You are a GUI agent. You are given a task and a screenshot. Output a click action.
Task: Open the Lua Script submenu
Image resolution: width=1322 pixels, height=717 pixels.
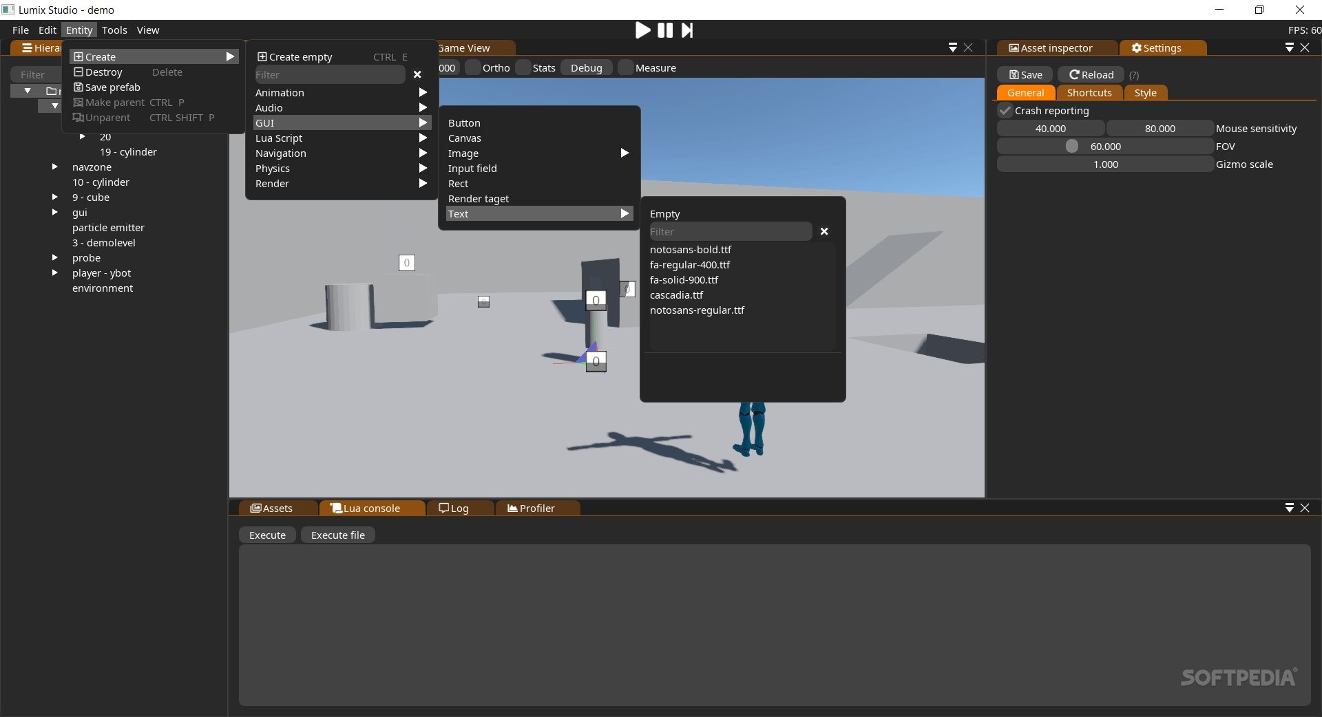(342, 138)
